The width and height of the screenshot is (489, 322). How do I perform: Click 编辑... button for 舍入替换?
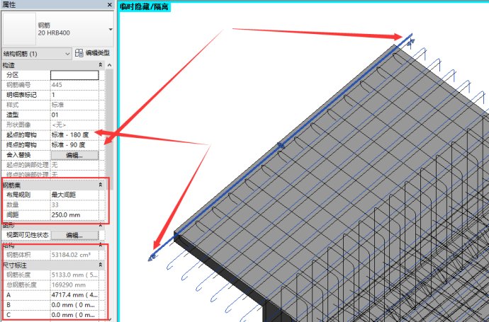[74, 154]
